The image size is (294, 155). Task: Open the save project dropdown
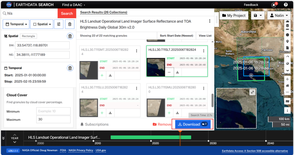pyautogui.click(x=258, y=15)
